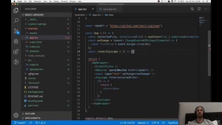222x125 pixels.
Task: Open the Debug view icon
Action: pyautogui.click(x=16, y=41)
